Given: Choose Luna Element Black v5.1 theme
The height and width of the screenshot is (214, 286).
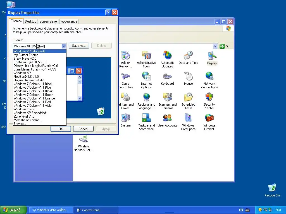Looking at the screenshot, I should click(40, 69).
